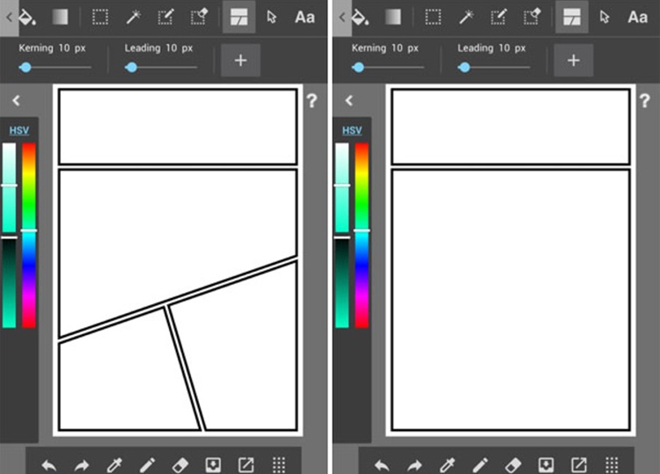Image resolution: width=660 pixels, height=474 pixels.
Task: Click Undo arrow in right screenshot
Action: 382,465
